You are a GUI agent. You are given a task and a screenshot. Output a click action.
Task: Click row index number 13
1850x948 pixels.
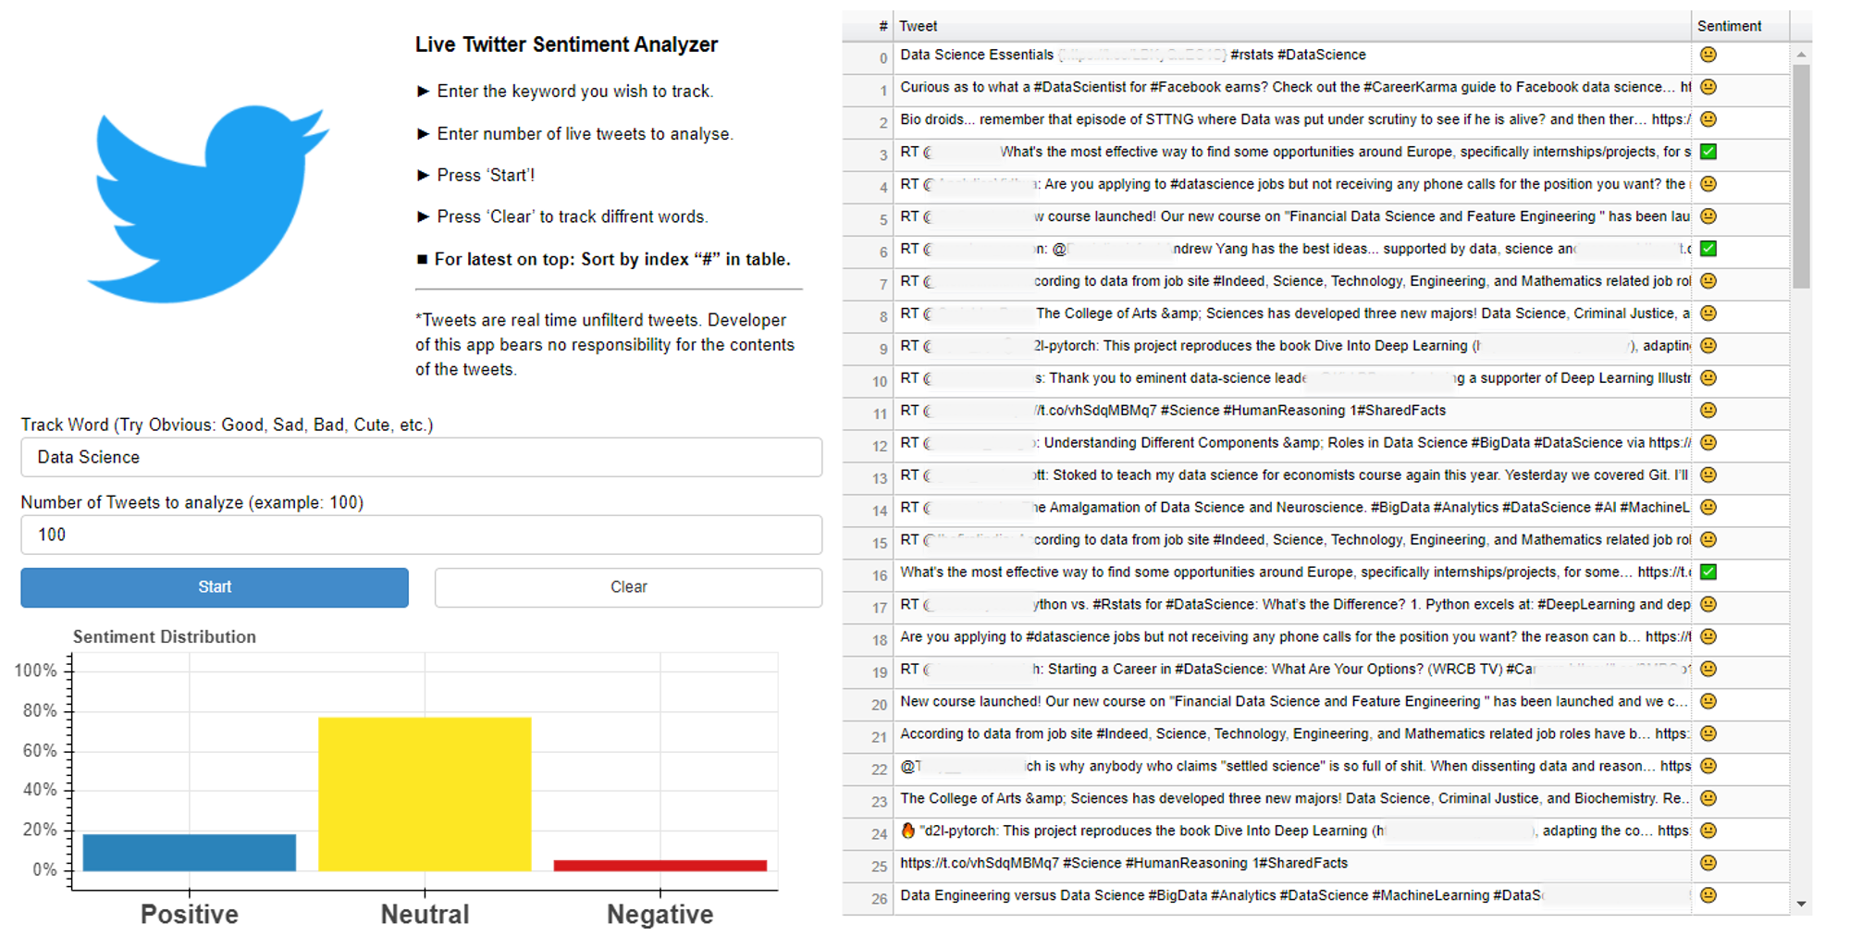(880, 478)
